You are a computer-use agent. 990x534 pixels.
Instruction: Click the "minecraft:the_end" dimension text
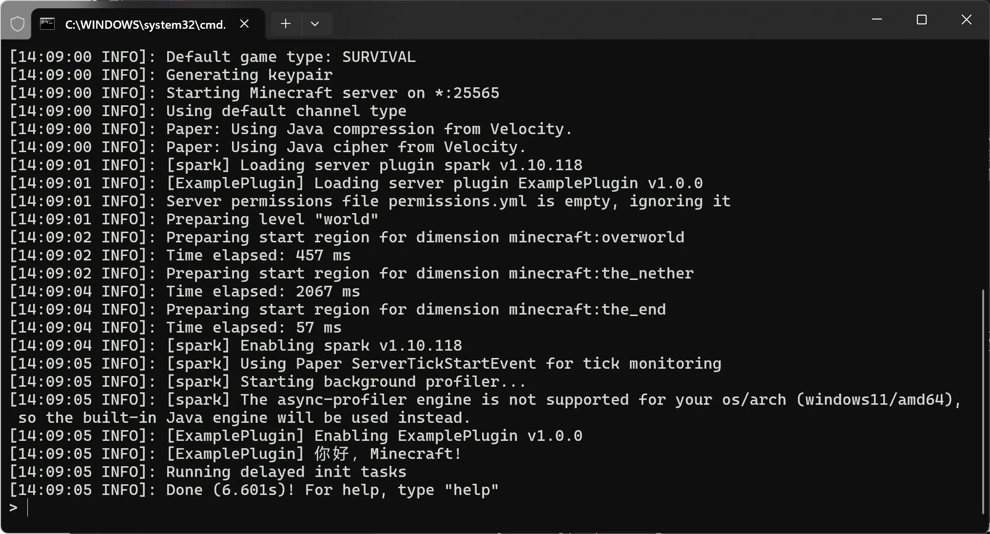[587, 310]
